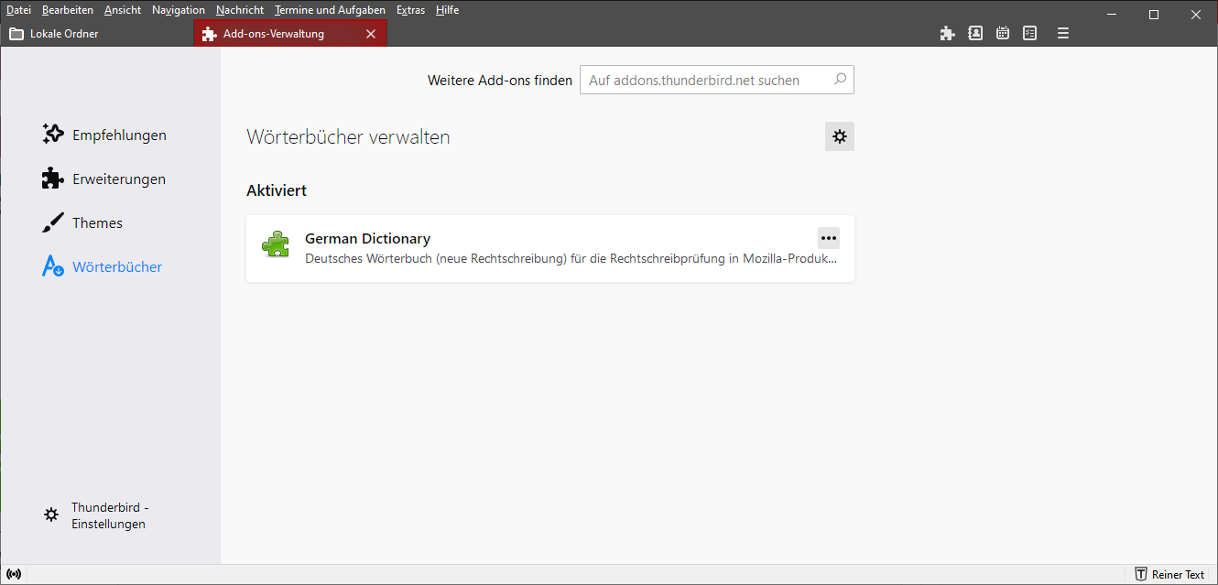Open the tasks checklist toolbar icon
1218x585 pixels.
tap(1030, 33)
